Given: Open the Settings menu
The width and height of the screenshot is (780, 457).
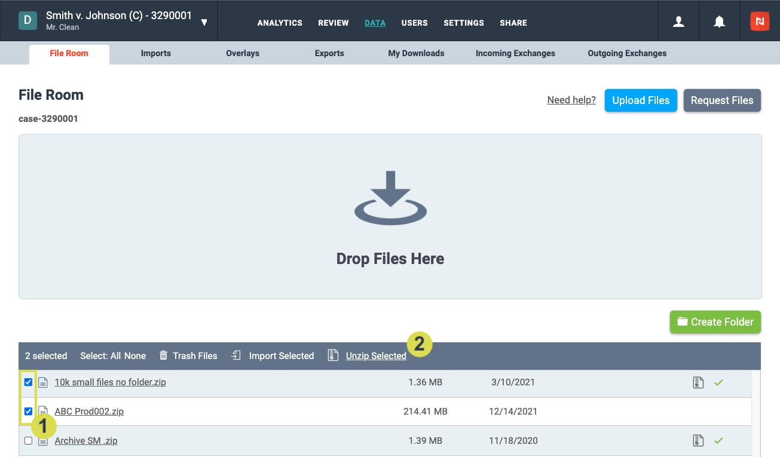Looking at the screenshot, I should 464,23.
